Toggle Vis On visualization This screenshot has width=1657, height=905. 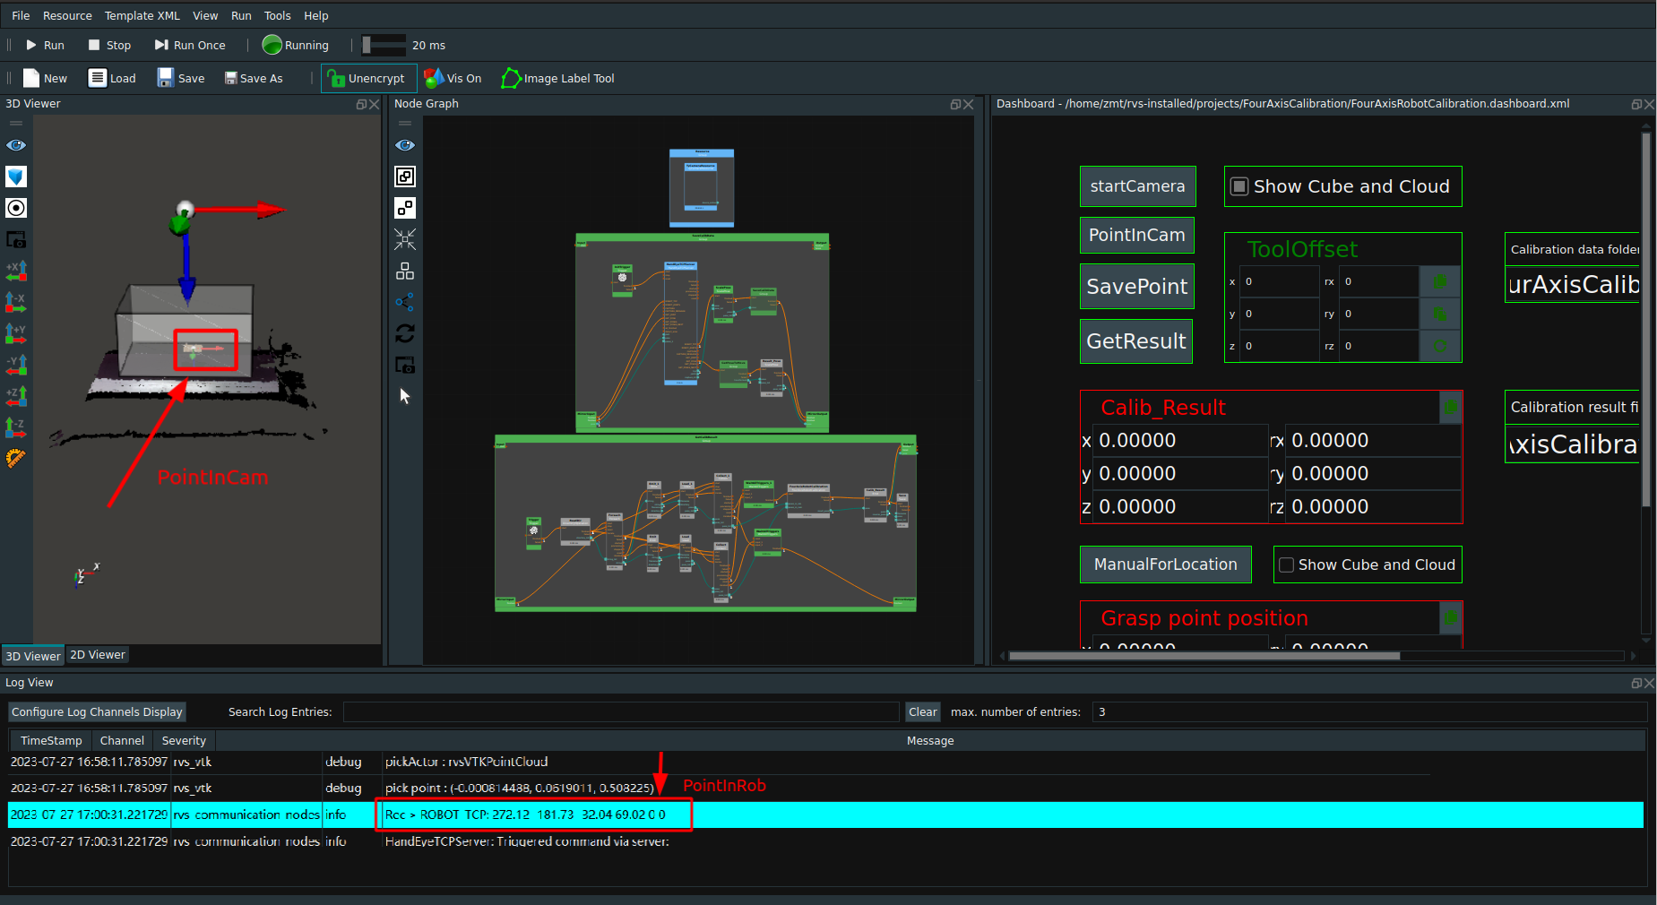[x=453, y=78]
